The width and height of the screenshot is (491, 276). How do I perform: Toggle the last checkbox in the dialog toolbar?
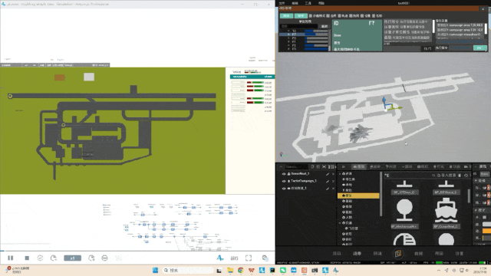(374, 15)
